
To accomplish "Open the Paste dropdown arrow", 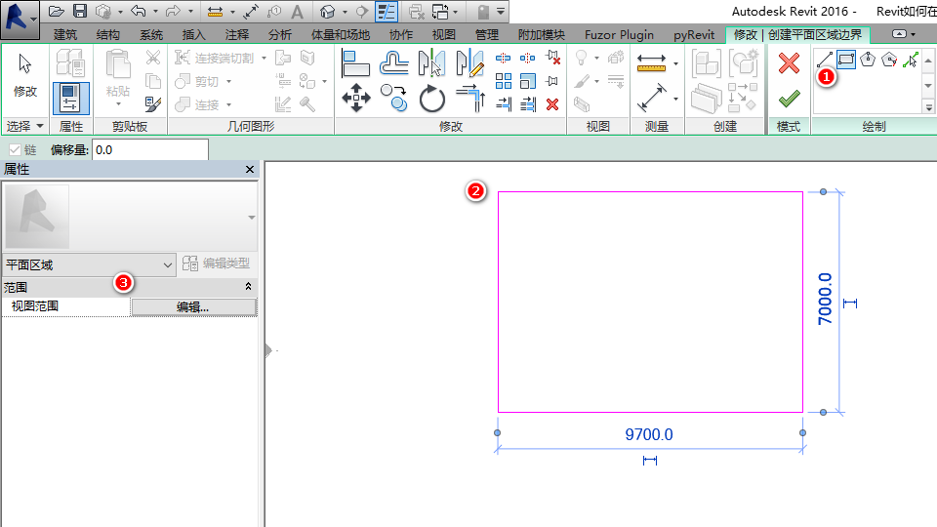I will click(118, 104).
